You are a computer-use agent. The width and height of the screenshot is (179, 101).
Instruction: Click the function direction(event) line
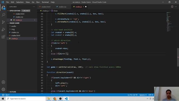point(60,72)
